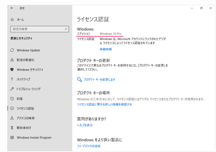
Task: Open ライセンス認証に関する詳しい情報を確認する link
Action: pos(104,104)
